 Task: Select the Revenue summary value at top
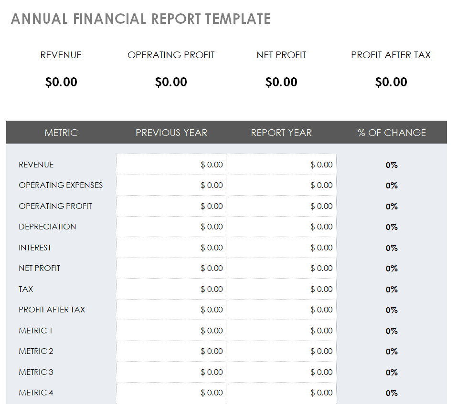tap(61, 82)
